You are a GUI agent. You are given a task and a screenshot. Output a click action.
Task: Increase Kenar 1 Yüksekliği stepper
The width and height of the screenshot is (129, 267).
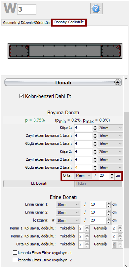point(87,226)
